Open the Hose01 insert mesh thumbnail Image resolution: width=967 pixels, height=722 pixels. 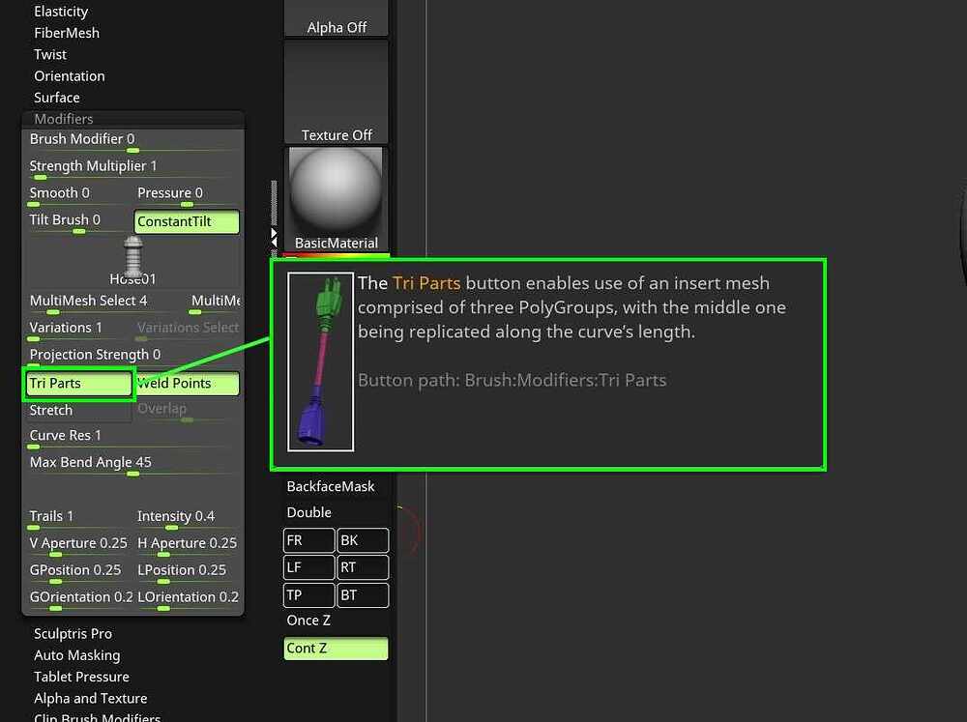133,261
